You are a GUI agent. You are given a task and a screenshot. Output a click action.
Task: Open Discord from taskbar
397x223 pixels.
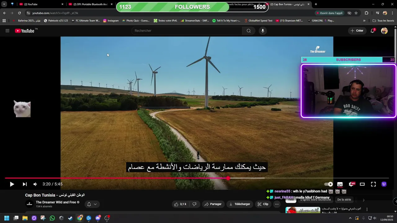(98, 218)
